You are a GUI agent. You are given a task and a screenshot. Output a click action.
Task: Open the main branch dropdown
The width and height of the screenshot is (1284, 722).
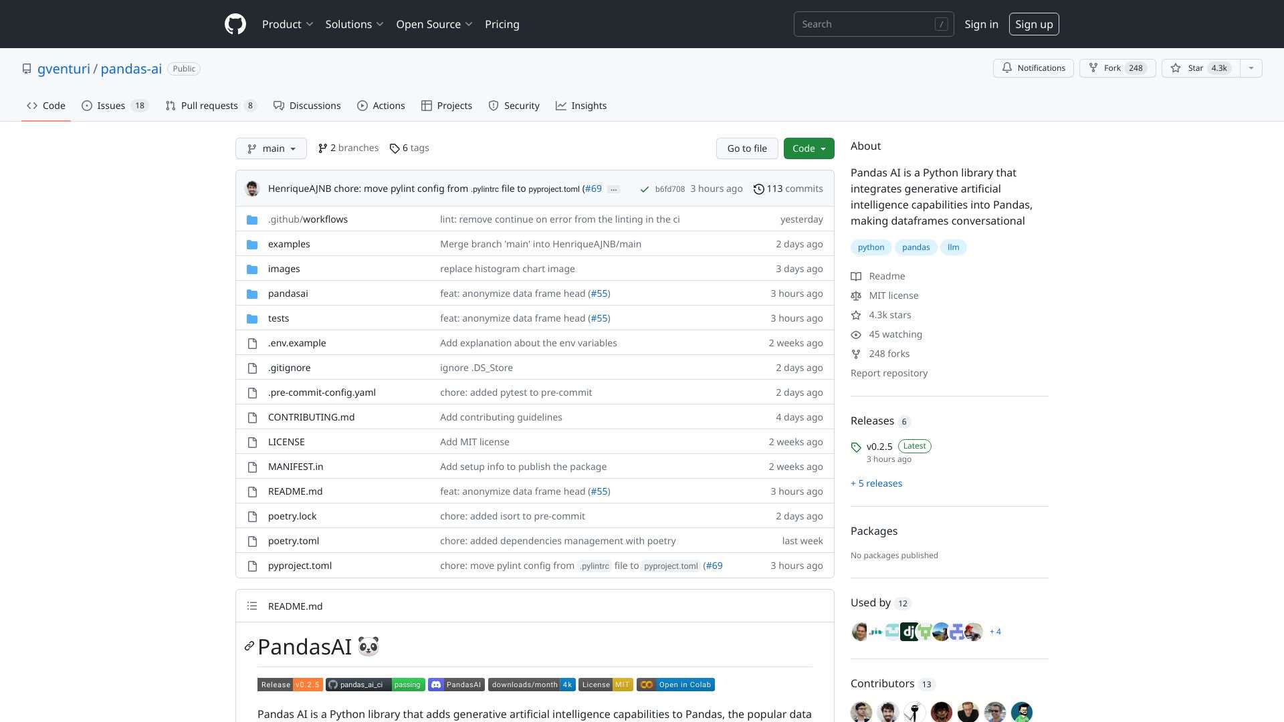[271, 148]
